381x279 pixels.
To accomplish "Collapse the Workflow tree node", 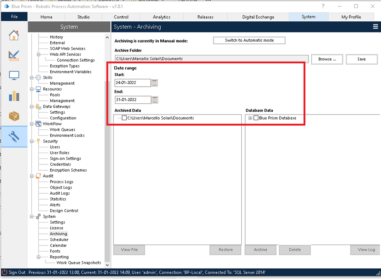I will [x=32, y=124].
